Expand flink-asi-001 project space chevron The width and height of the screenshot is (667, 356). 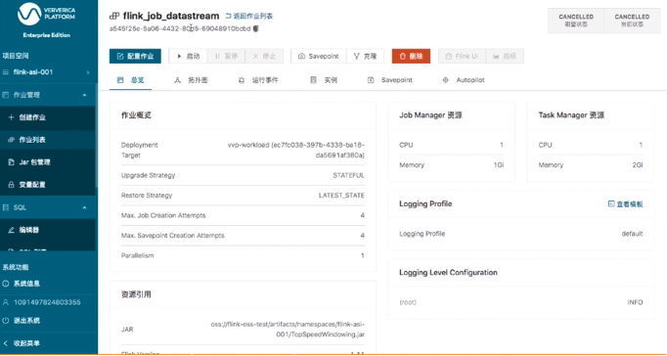coord(88,72)
